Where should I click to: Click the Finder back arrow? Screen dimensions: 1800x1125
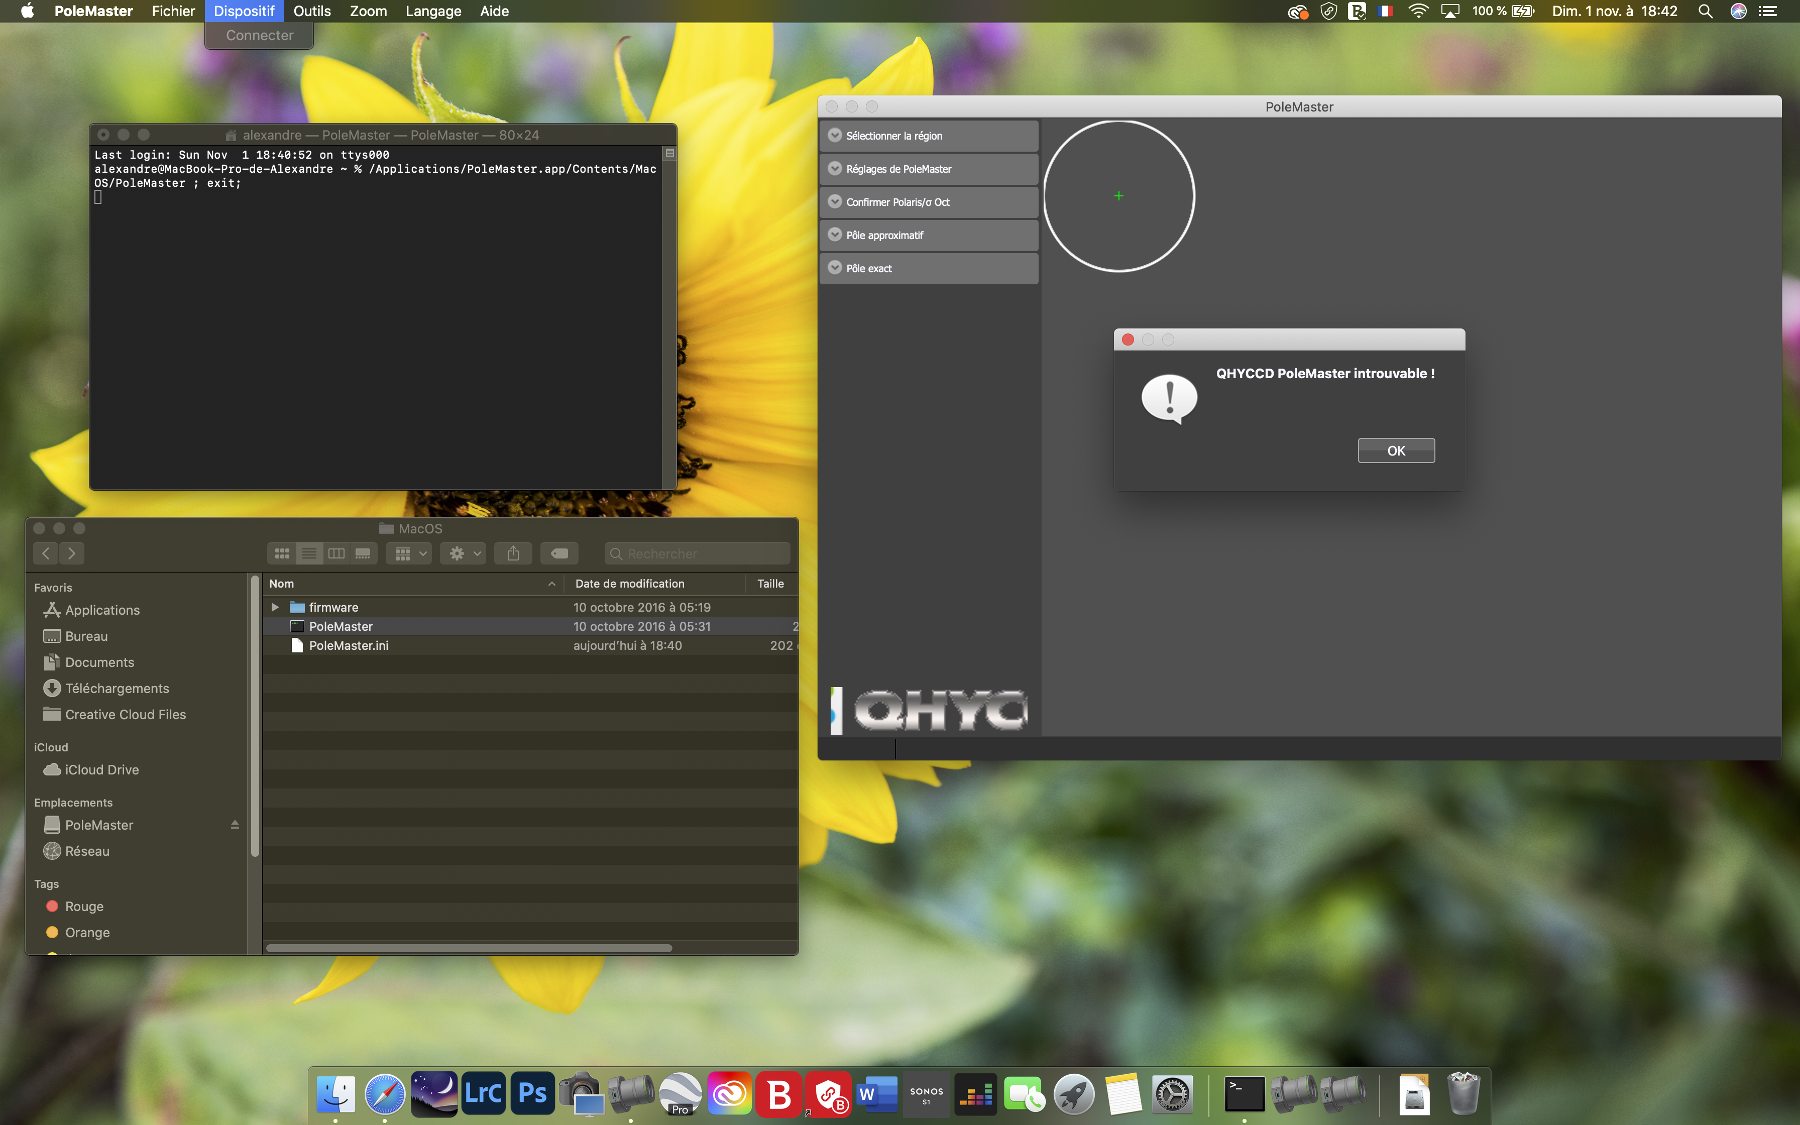pyautogui.click(x=45, y=553)
